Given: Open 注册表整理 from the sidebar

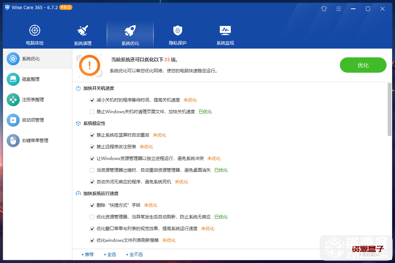Looking at the screenshot, I should point(32,99).
